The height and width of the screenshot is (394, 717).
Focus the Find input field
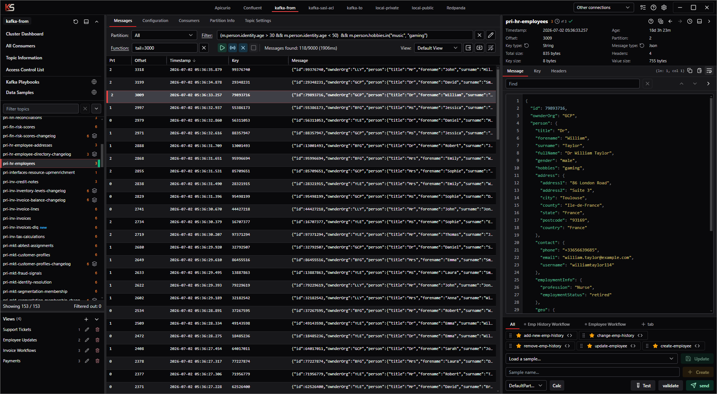572,84
